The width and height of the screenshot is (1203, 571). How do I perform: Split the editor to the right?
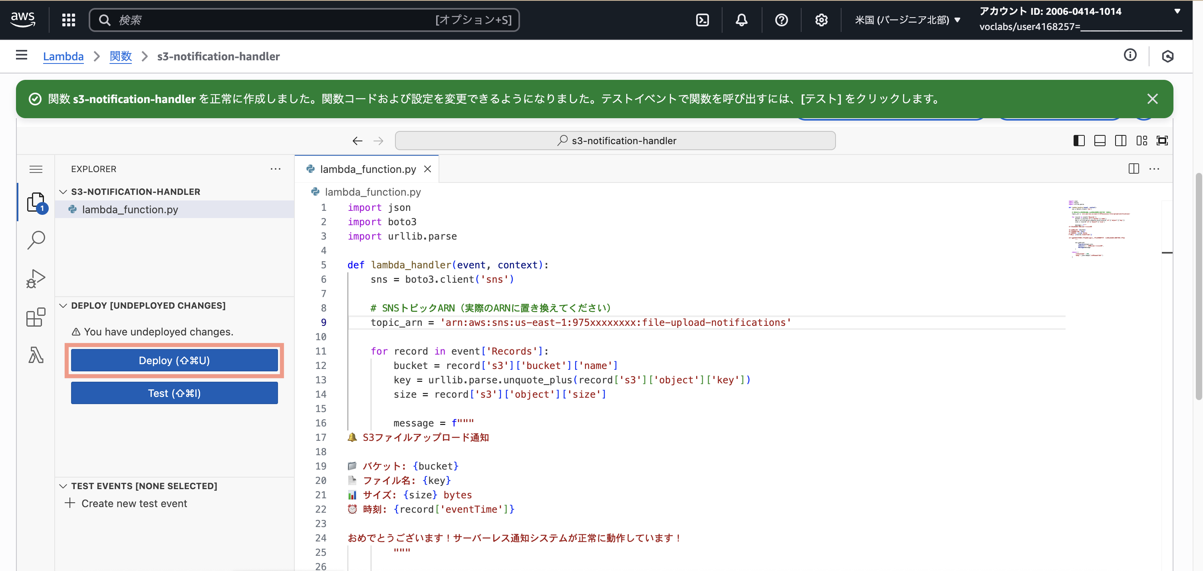[1134, 169]
